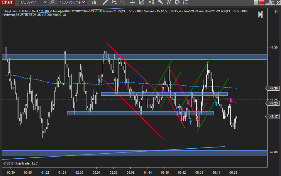The image size is (281, 176).
Task: Open the CL 07-17 instrument dropdown
Action: 33,2
